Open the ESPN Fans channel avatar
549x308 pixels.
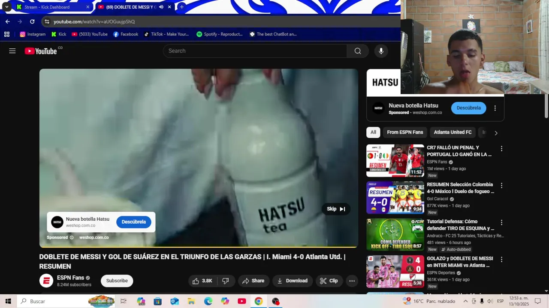coord(46,281)
